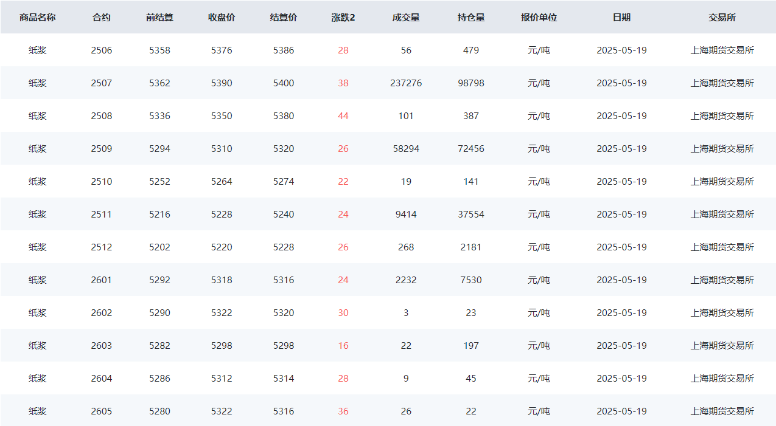Screen dimensions: 776x426
Task: Click volume value 9414
Action: pos(406,215)
